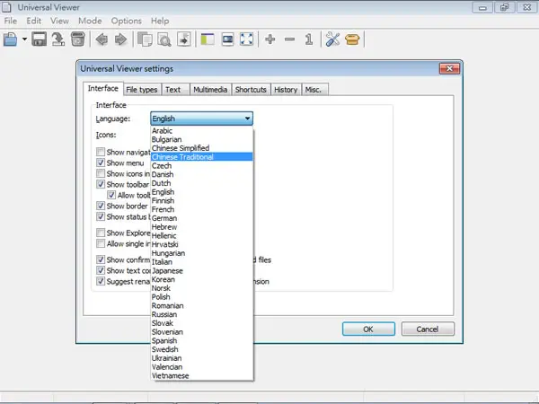Toggle the Show border checkbox

pos(101,206)
